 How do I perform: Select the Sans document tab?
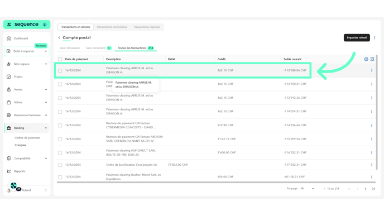coord(98,48)
